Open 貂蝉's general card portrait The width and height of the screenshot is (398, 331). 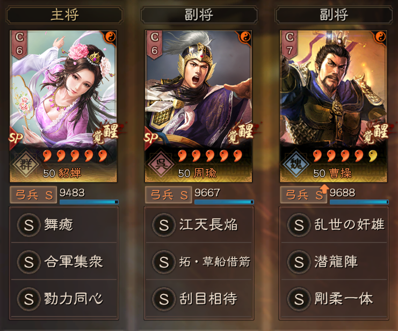coord(63,106)
